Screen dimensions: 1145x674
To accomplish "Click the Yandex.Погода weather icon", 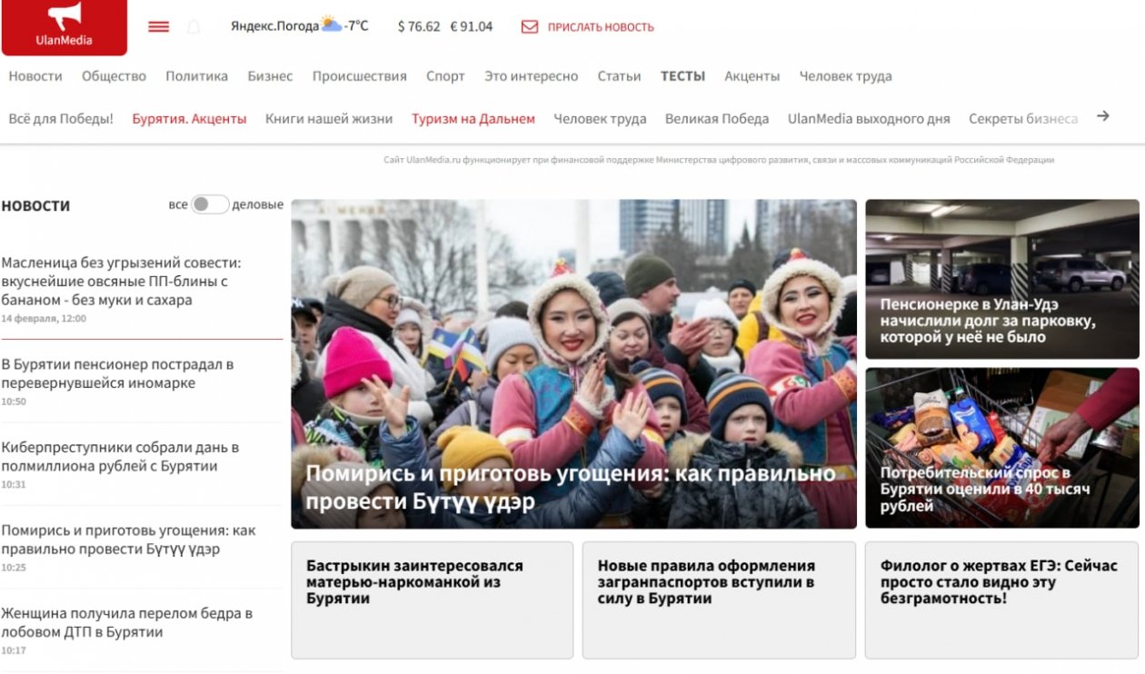I will click(x=333, y=25).
